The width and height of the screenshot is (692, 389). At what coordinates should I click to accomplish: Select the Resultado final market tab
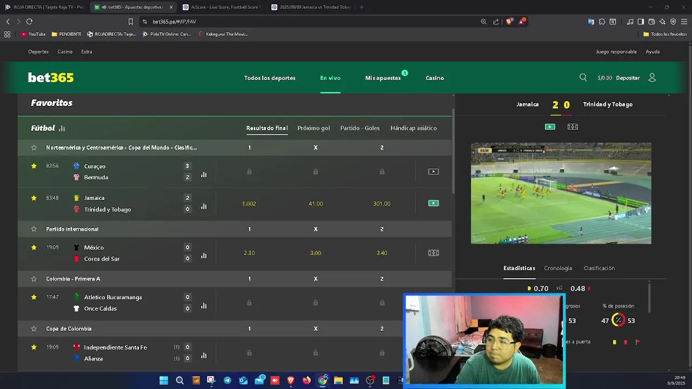click(x=267, y=128)
